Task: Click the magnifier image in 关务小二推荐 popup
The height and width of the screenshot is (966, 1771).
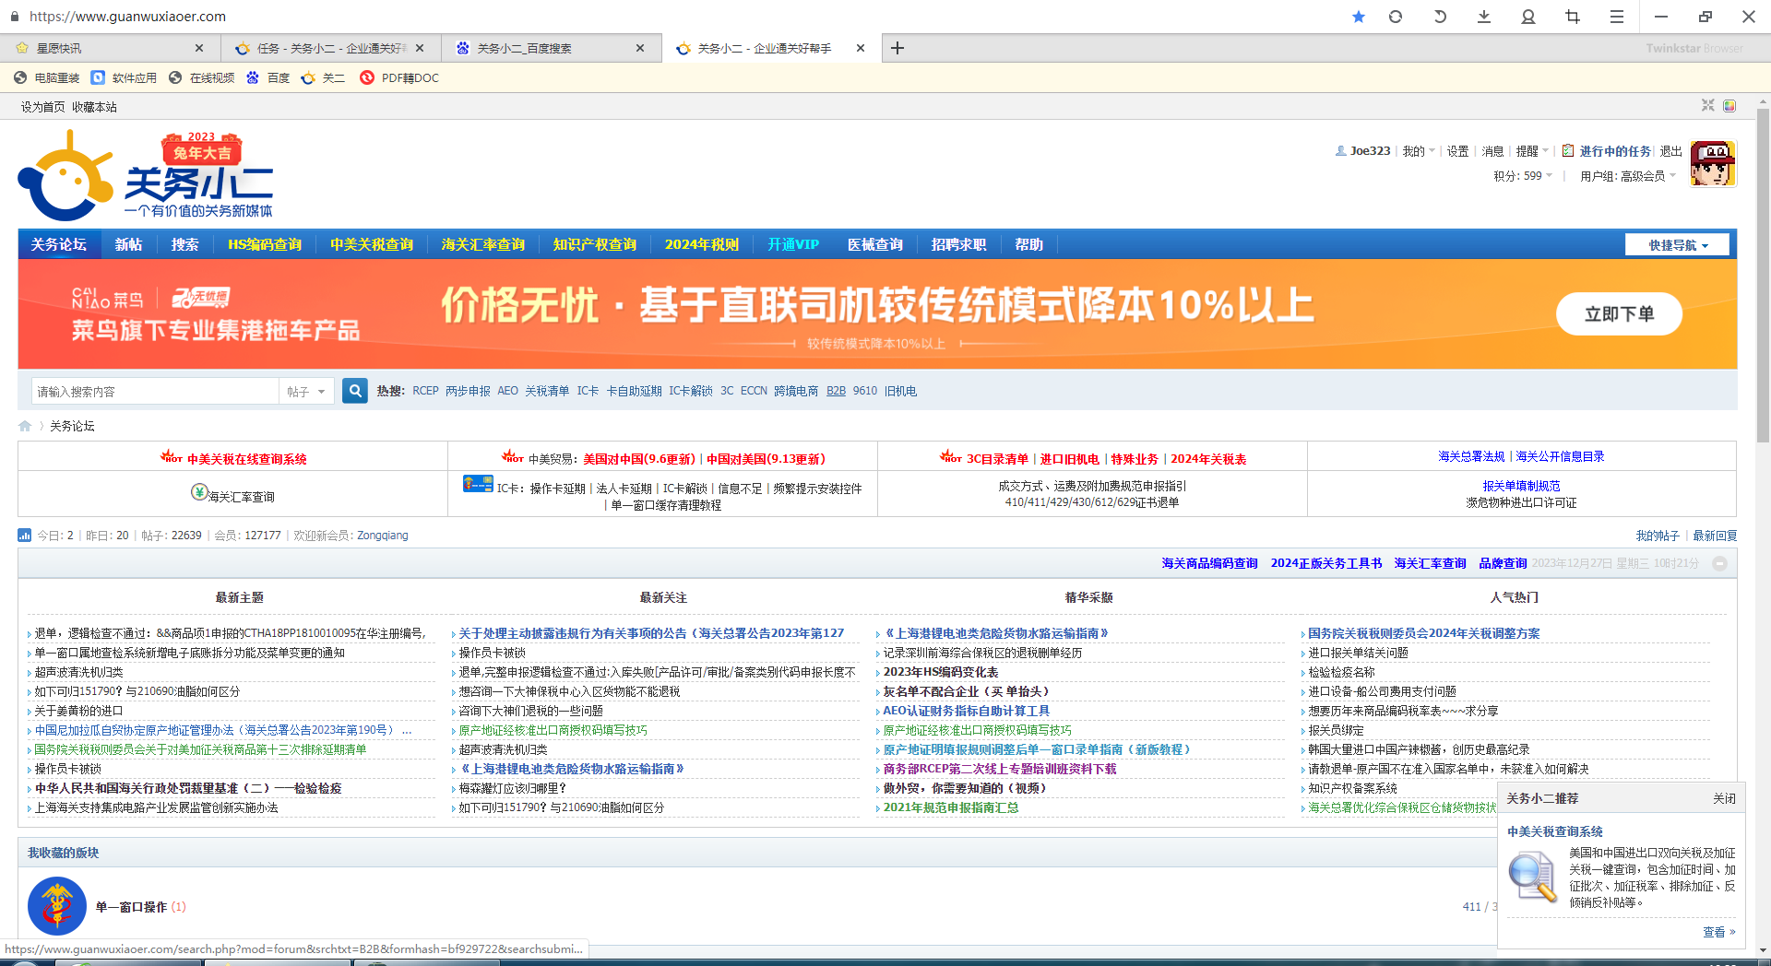Action: tap(1531, 877)
